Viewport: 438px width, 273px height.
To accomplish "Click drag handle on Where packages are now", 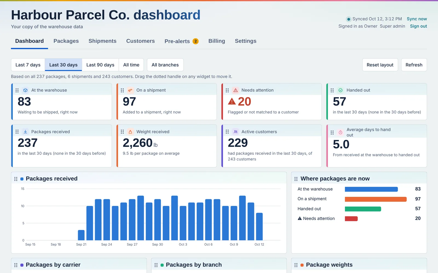I will 296,179.
